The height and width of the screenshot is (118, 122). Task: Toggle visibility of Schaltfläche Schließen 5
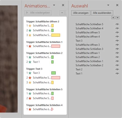tap(117, 24)
